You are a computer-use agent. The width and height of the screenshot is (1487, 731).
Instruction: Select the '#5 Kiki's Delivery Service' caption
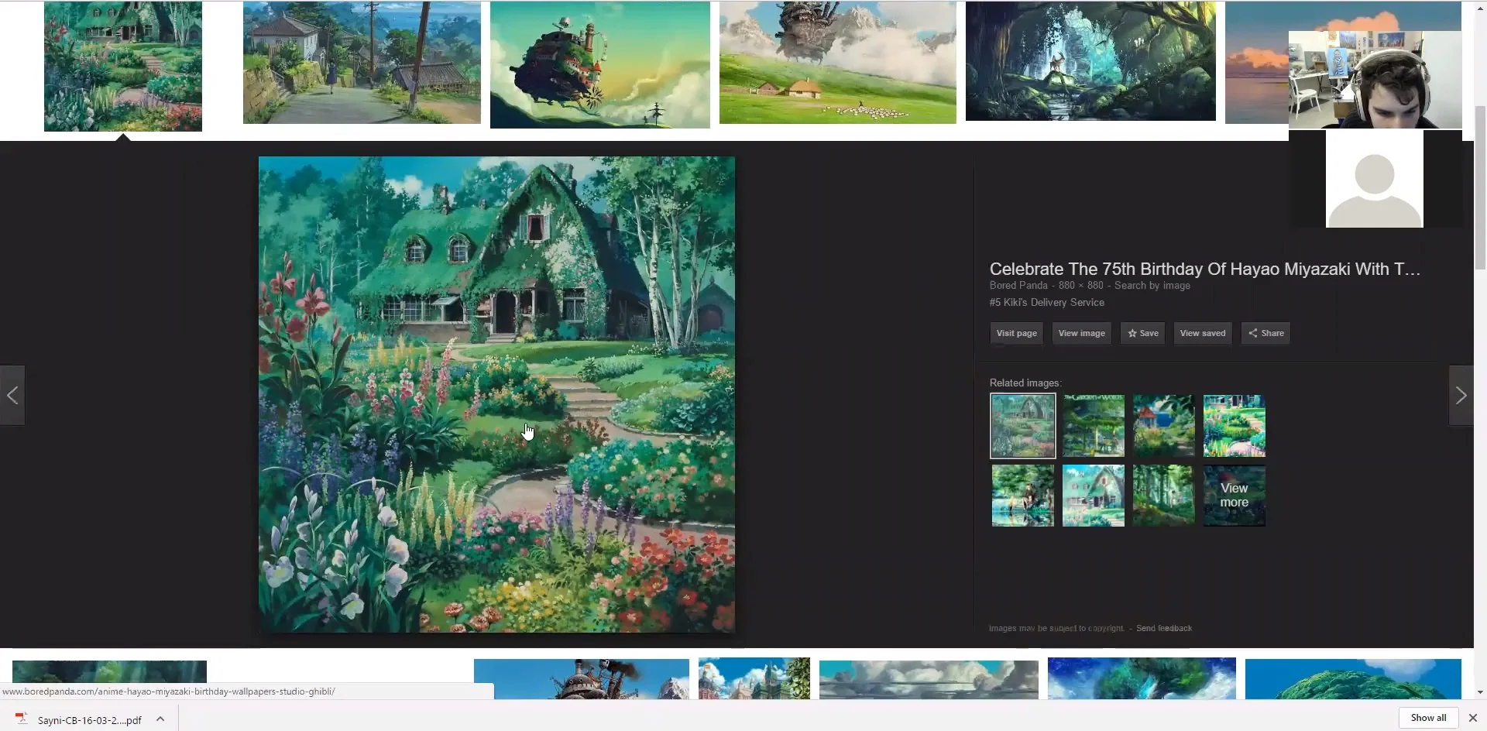[x=1046, y=303]
